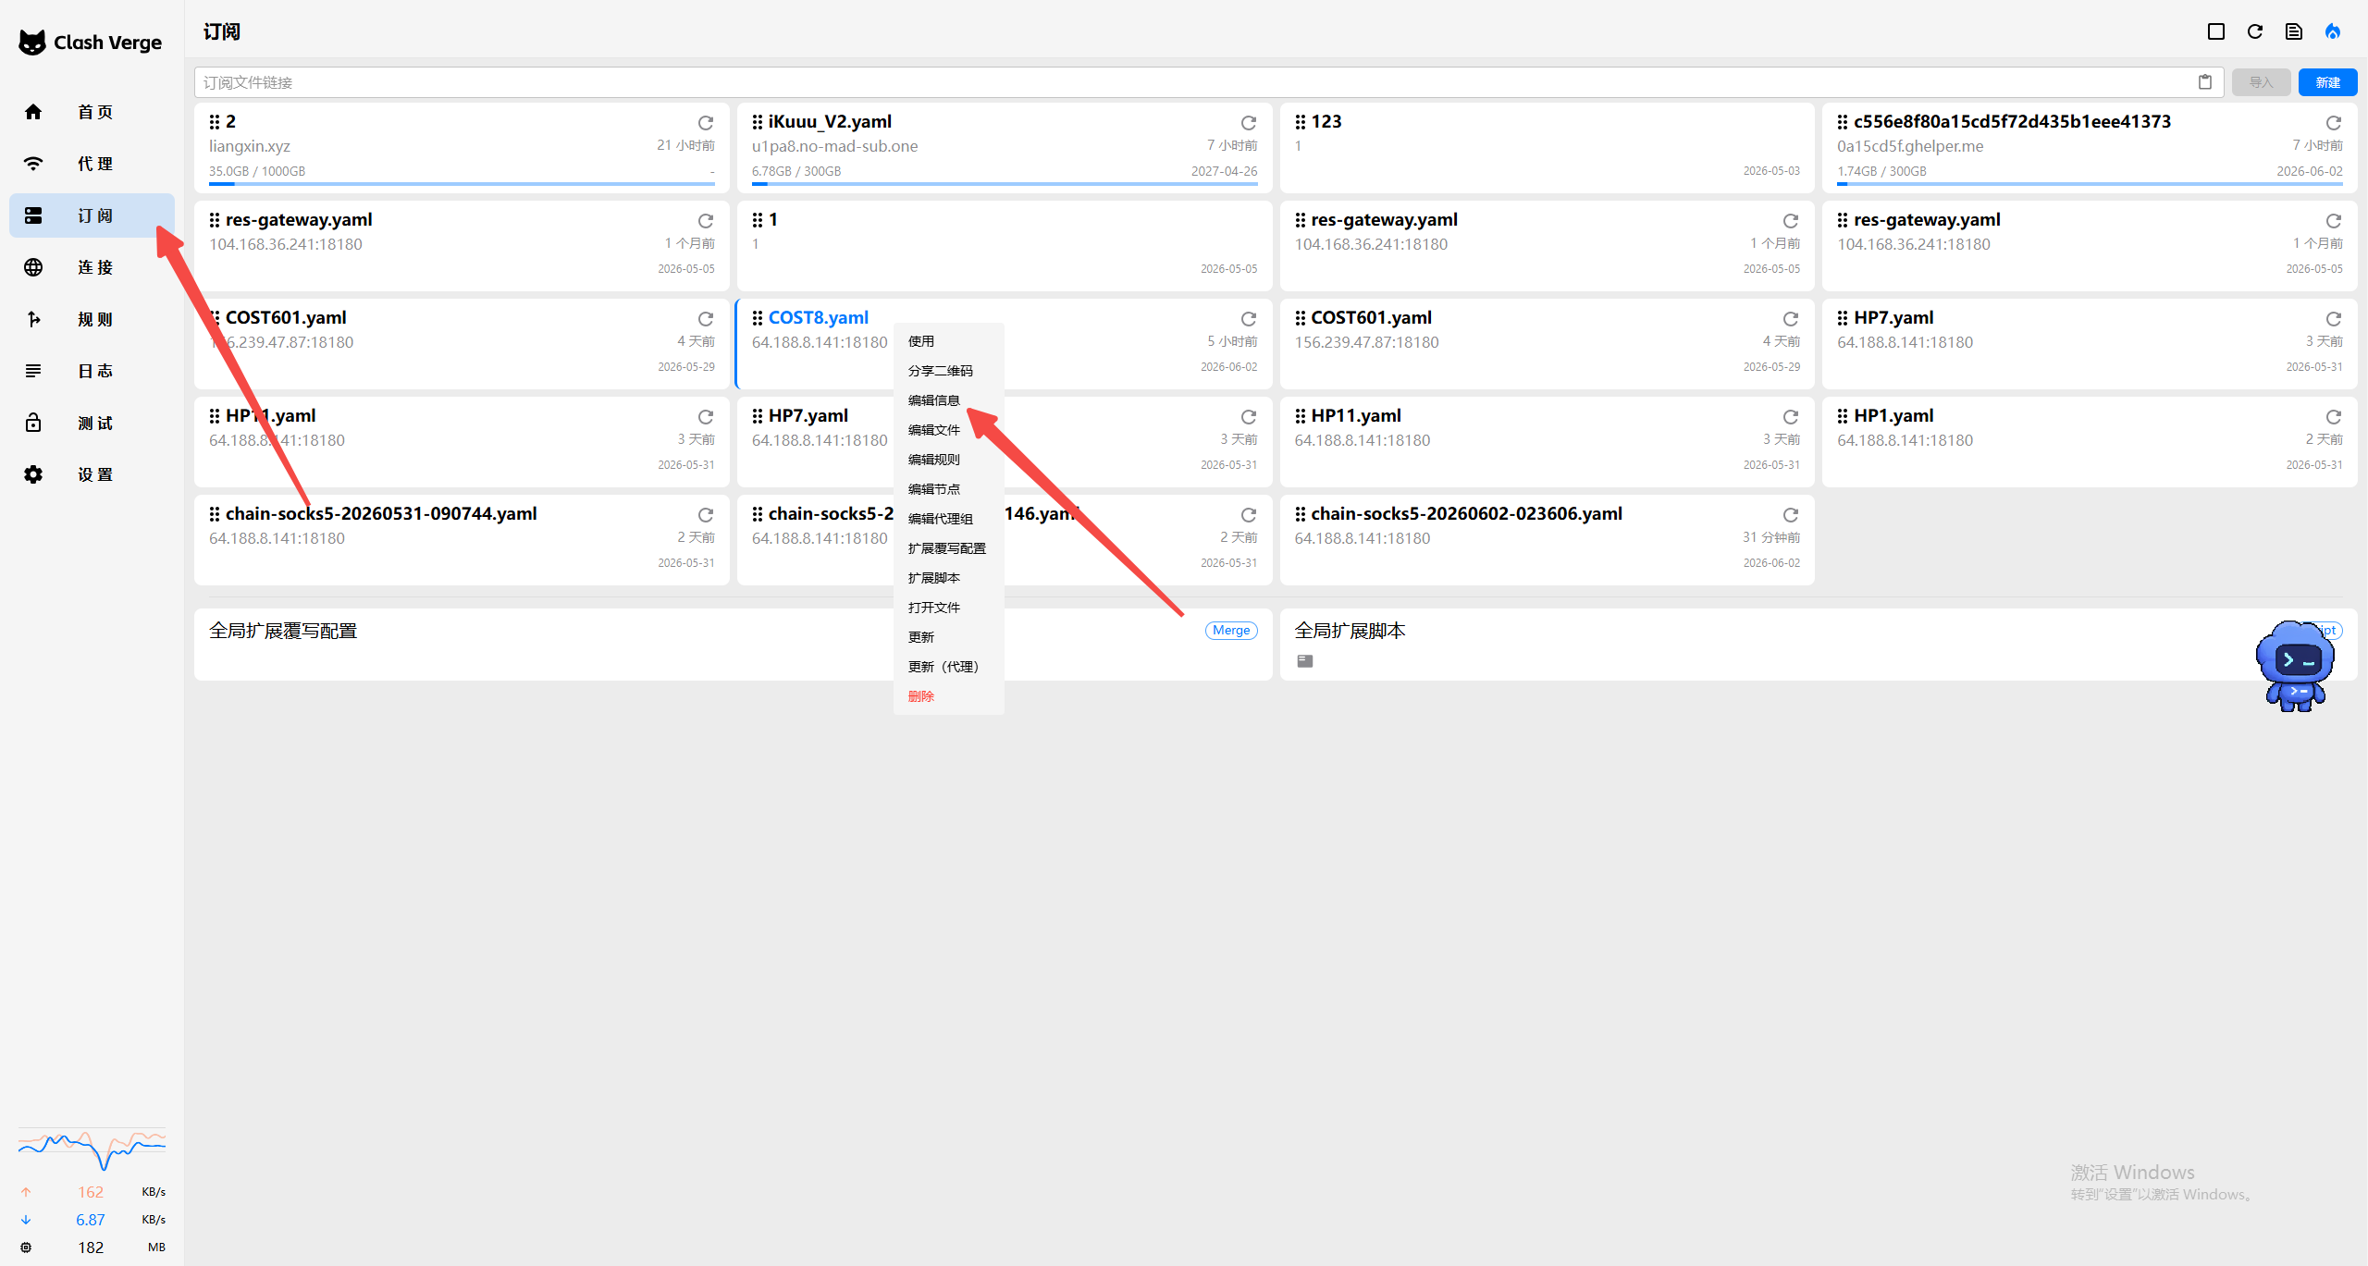
Task: Click the memory usage 182 MB readout
Action: 92,1248
